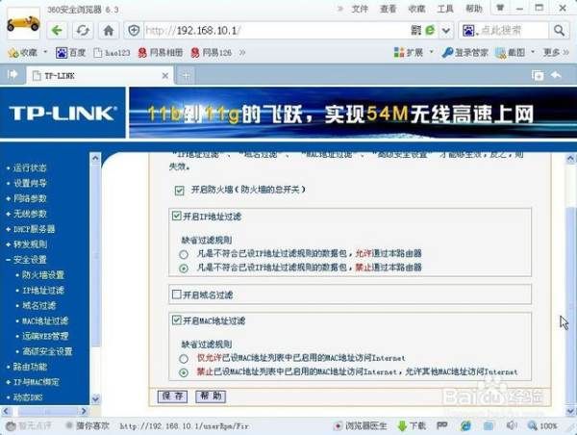Toggle 开启防火墙 master switch checkbox
This screenshot has height=435, width=577.
[x=179, y=191]
